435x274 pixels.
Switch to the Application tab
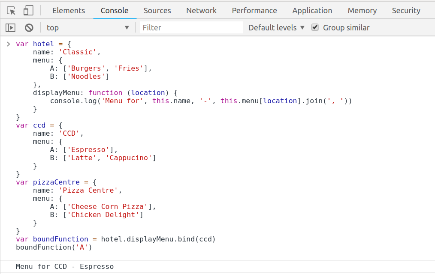point(312,11)
